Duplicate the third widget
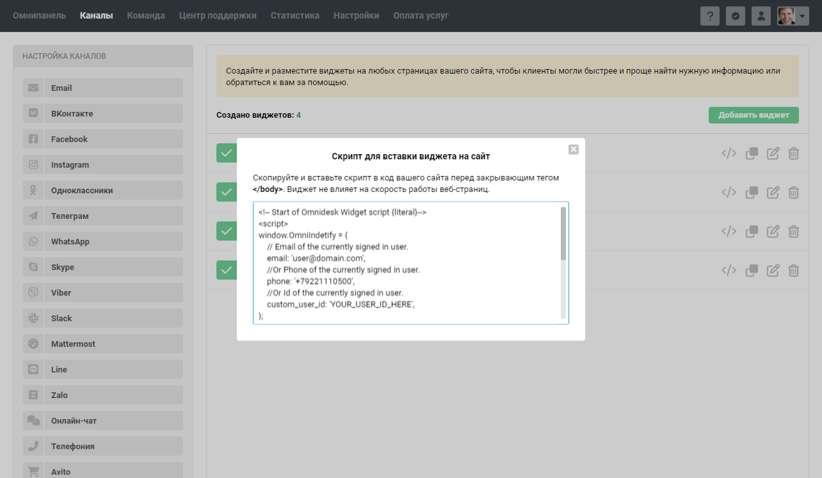The height and width of the screenshot is (478, 822). [x=752, y=231]
